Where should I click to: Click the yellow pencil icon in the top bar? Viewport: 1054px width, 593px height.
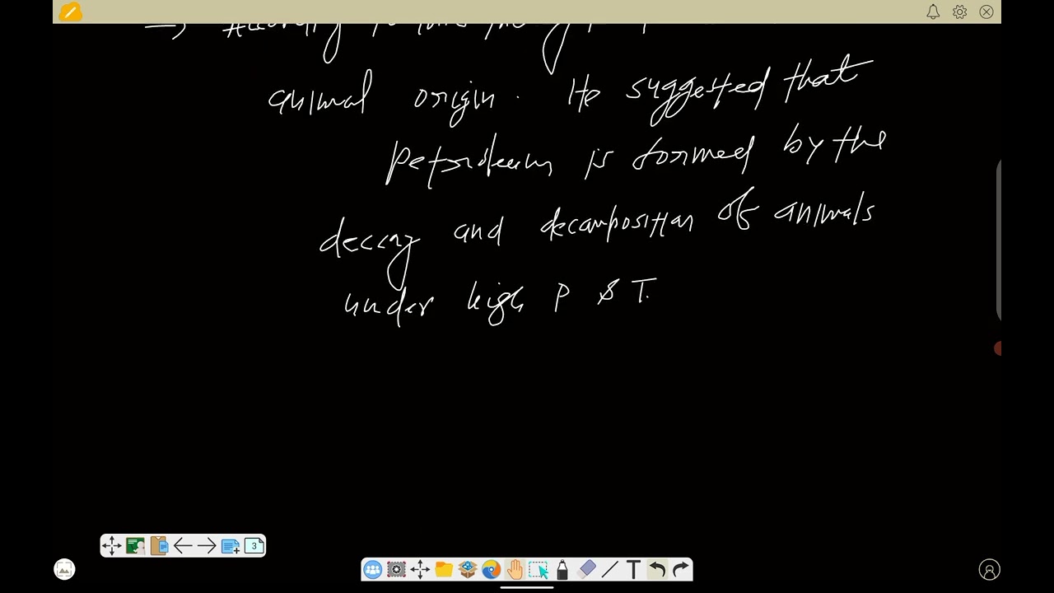tap(70, 12)
